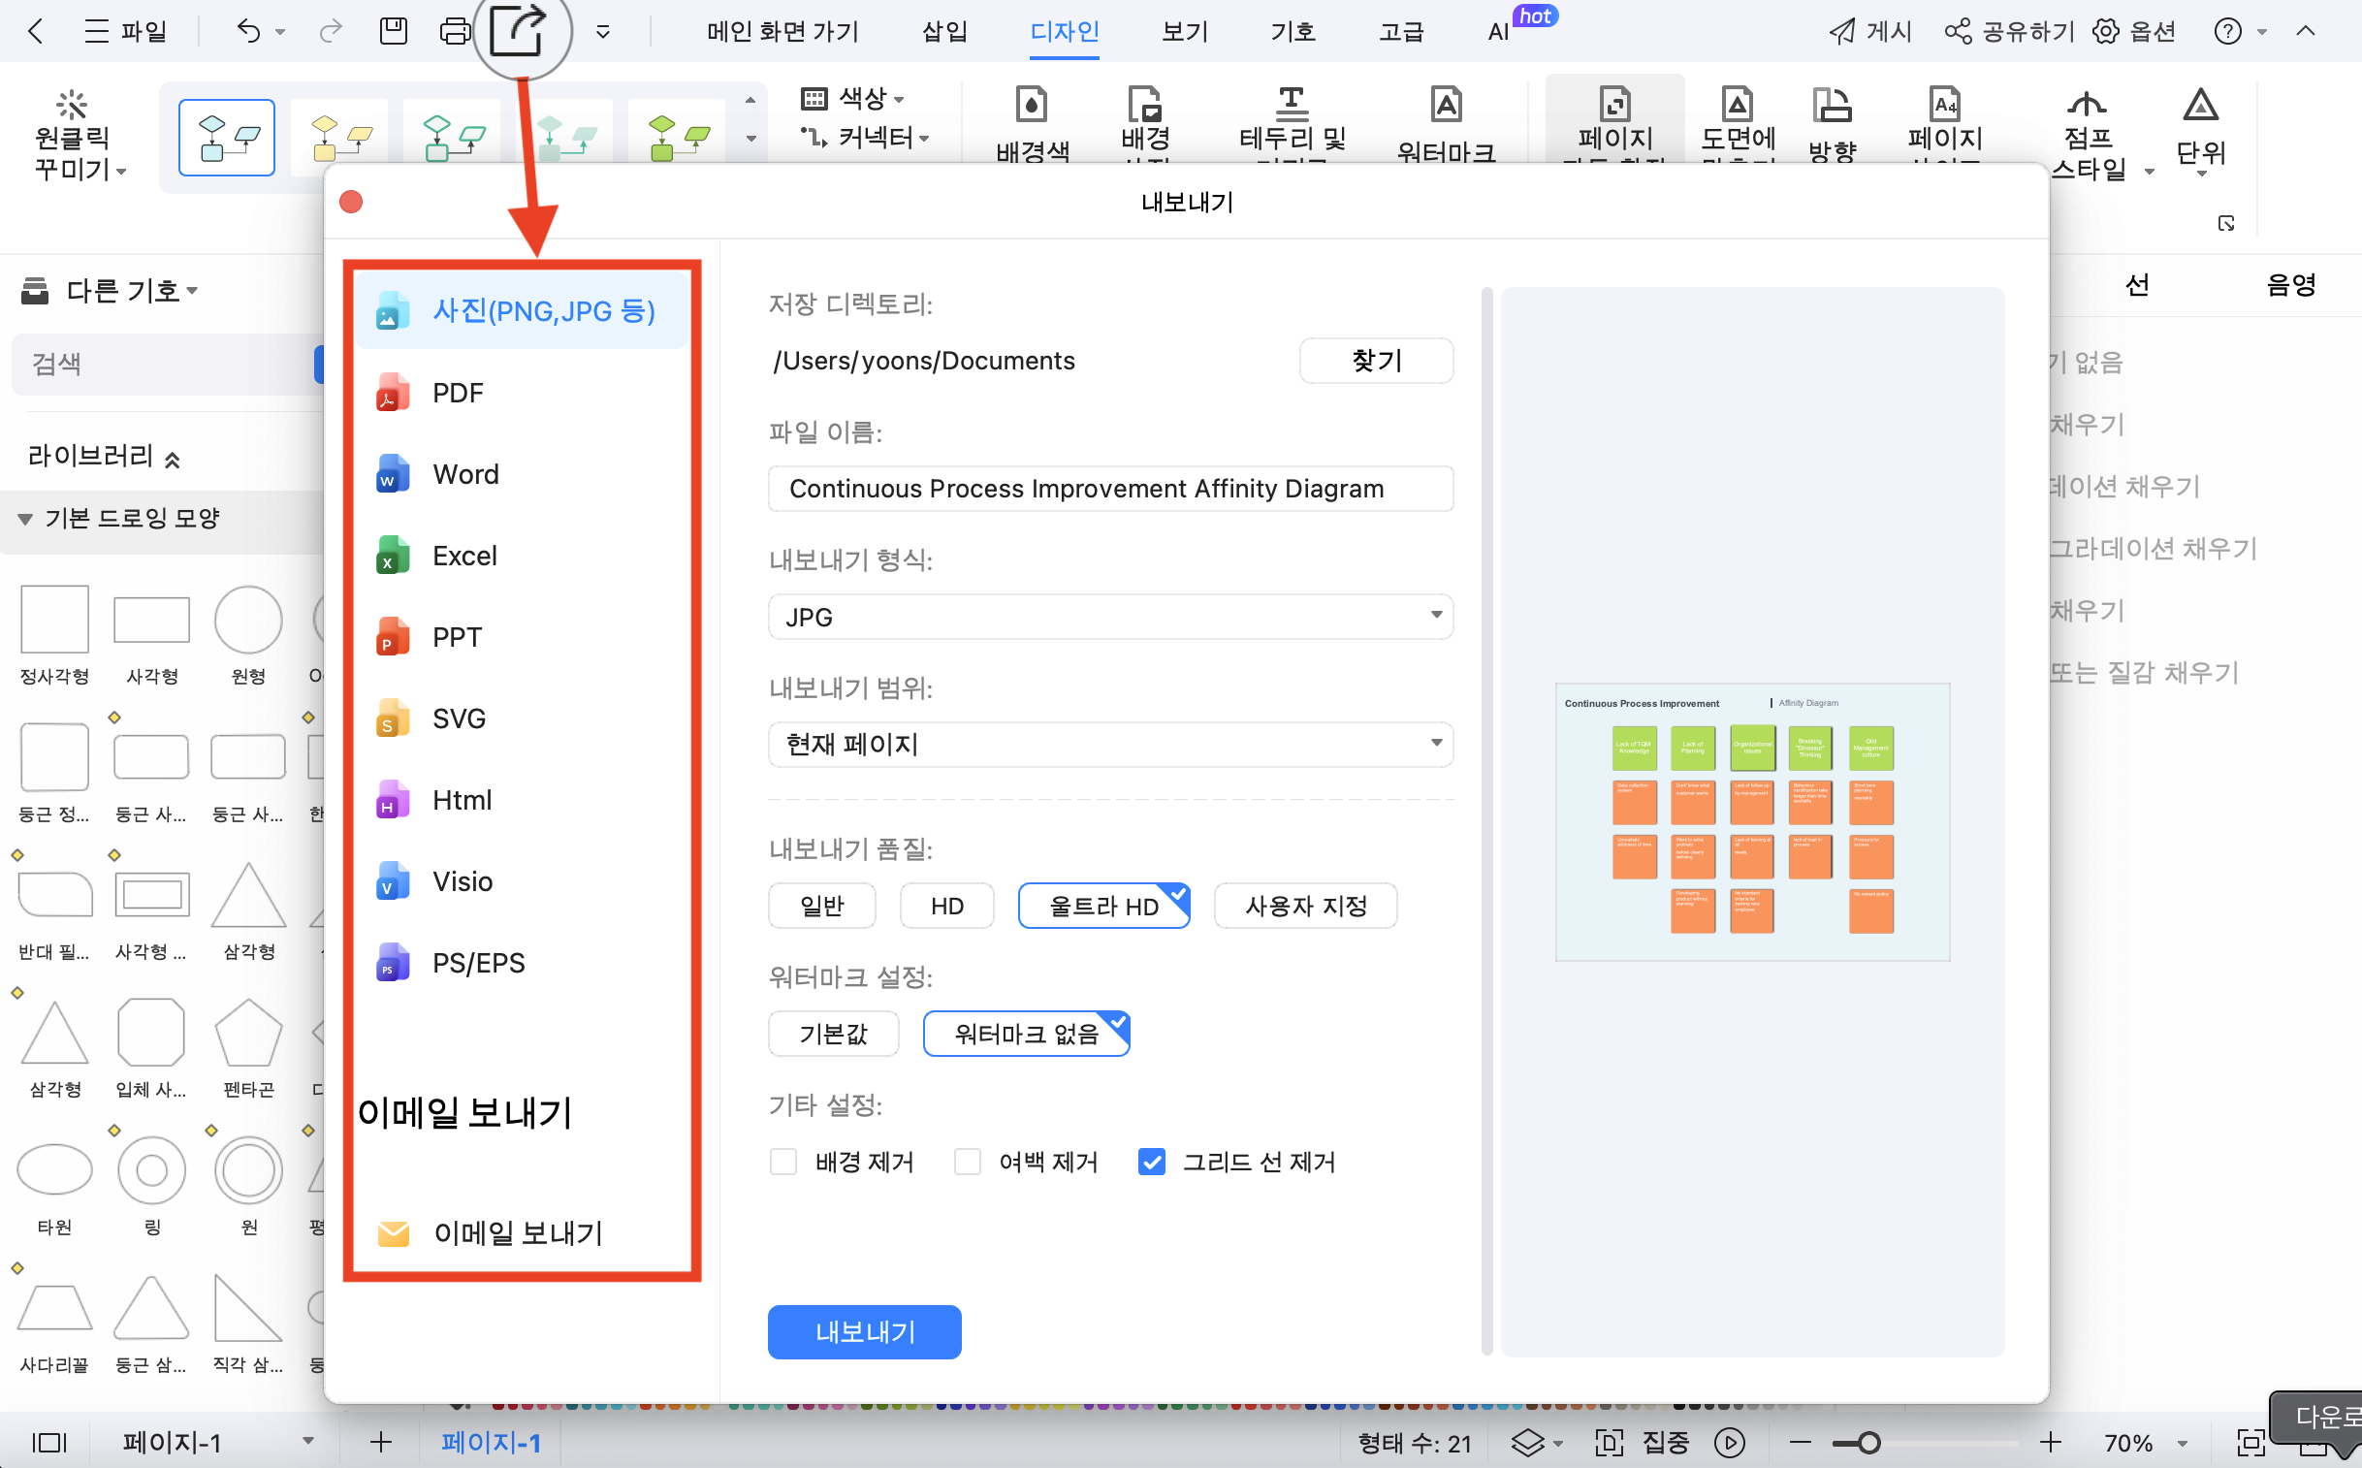Toggle the 배경 제거 checkbox
2362x1468 pixels.
pos(782,1162)
